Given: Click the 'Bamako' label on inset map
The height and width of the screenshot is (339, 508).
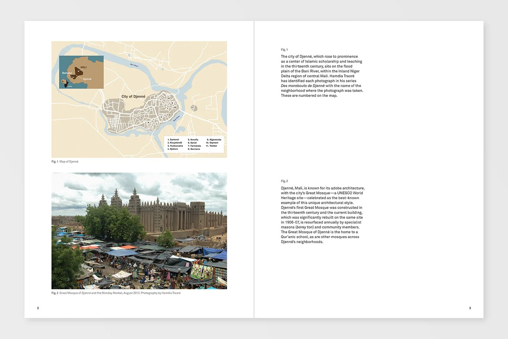Looking at the screenshot, I should tap(67, 73).
